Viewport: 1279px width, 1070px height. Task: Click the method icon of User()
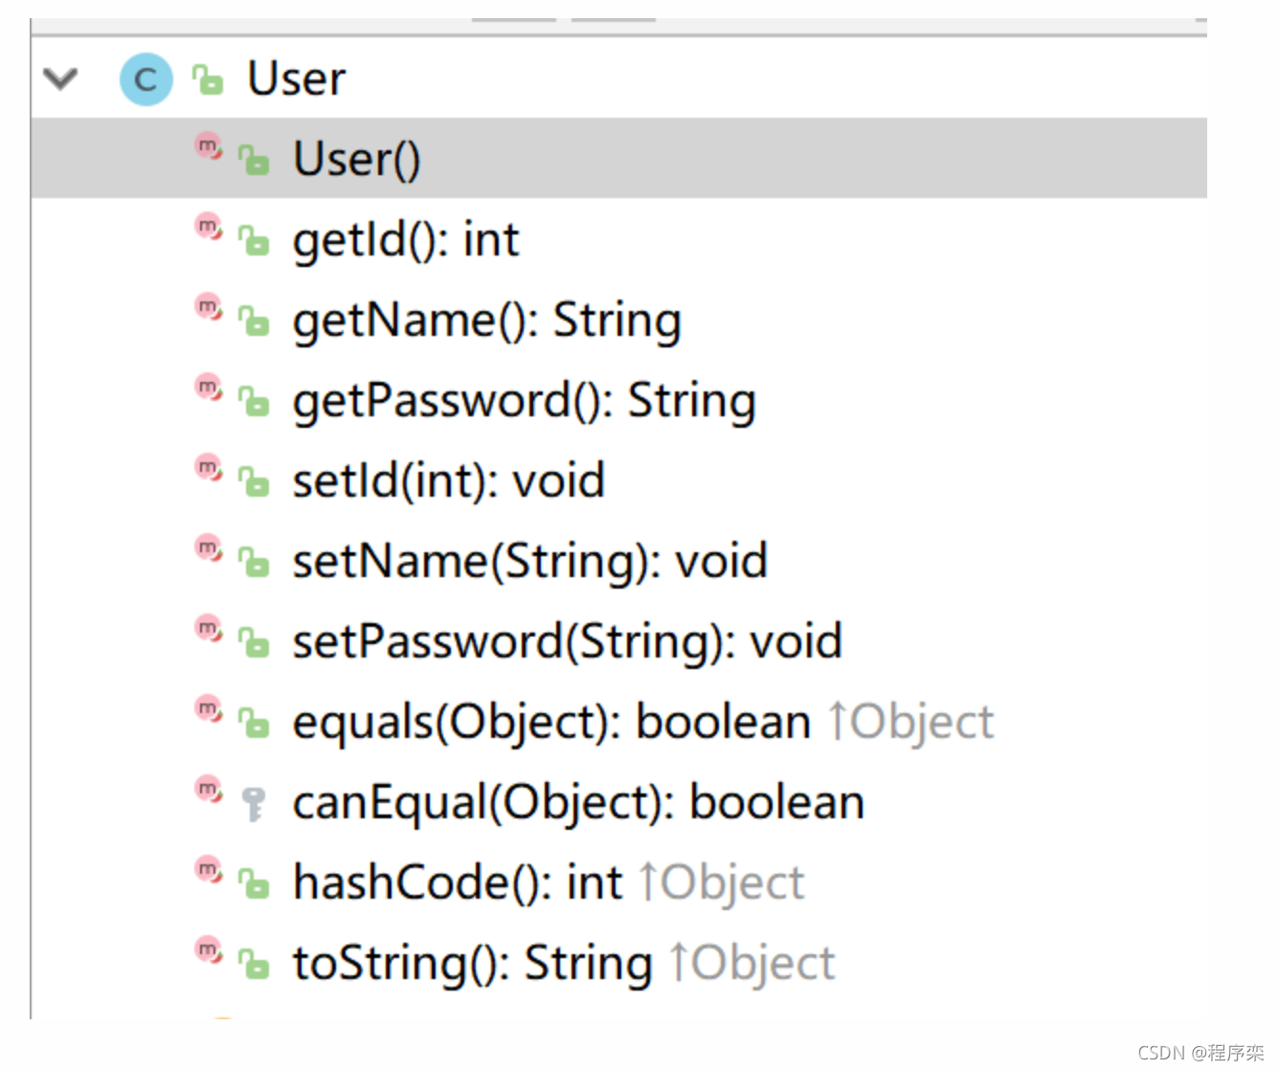click(x=209, y=146)
